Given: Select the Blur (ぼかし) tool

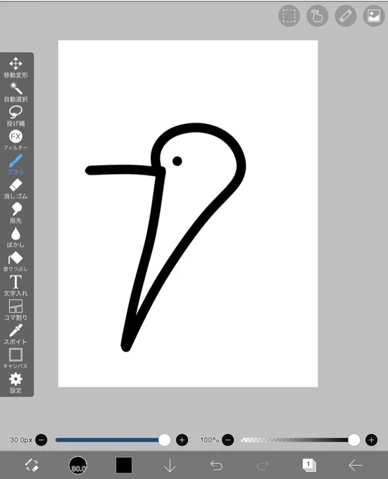Looking at the screenshot, I should [x=15, y=237].
